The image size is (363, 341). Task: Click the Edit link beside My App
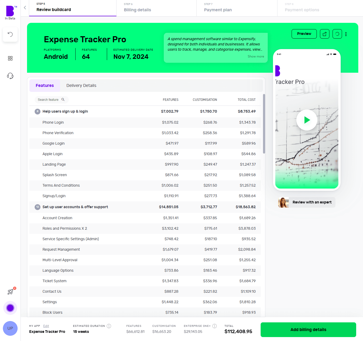coord(46,326)
